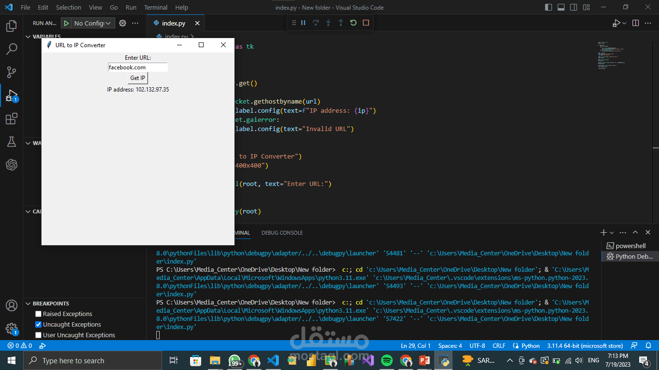Viewport: 659px width, 370px height.
Task: Split the editor right
Action: click(x=636, y=23)
